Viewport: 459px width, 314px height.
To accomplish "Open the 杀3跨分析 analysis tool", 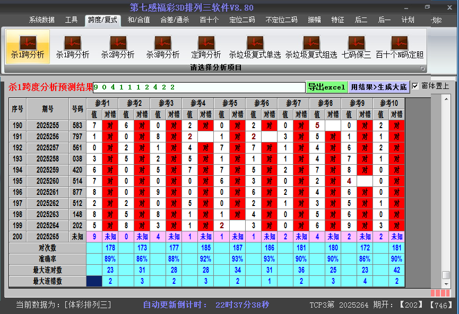I will pos(164,47).
